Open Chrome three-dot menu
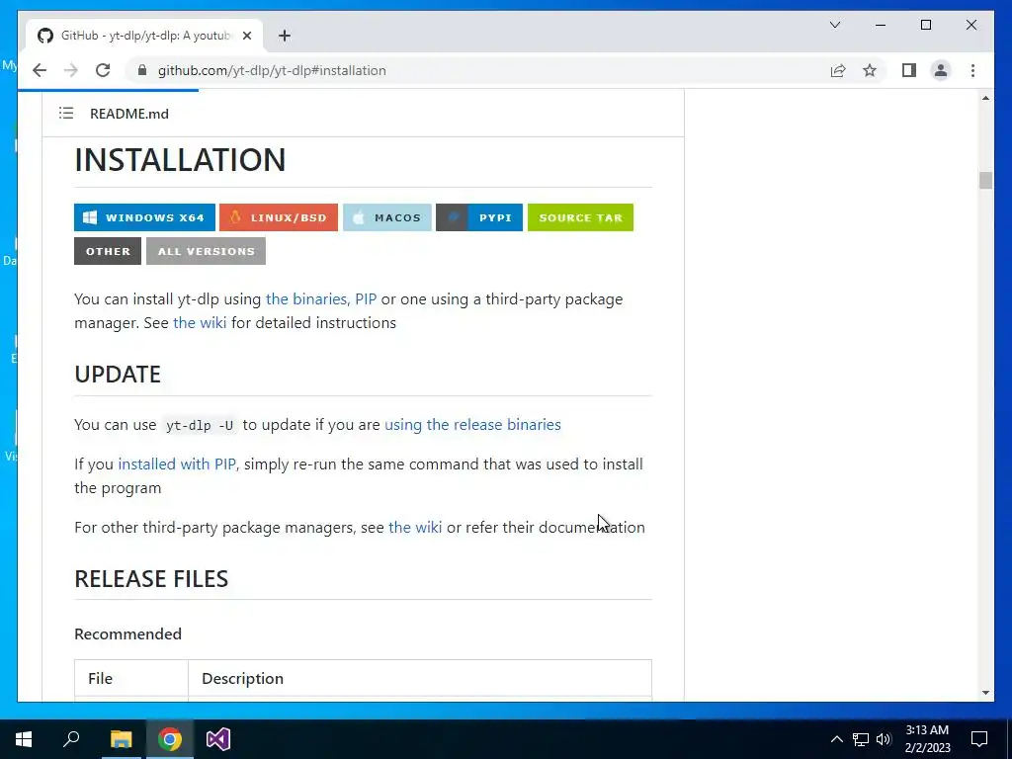The image size is (1012, 759). (972, 70)
